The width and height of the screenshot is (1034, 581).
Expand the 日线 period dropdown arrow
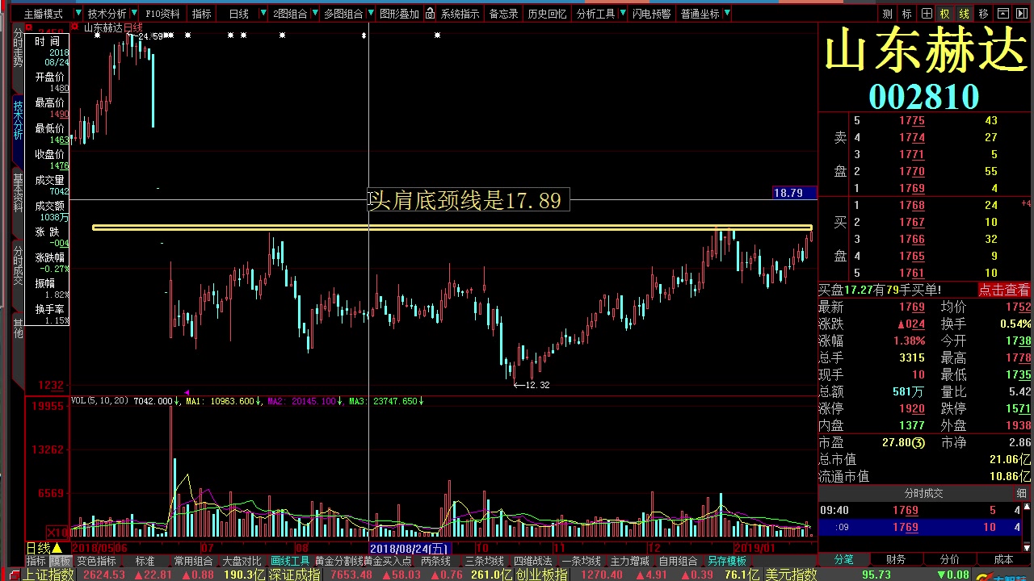[262, 14]
